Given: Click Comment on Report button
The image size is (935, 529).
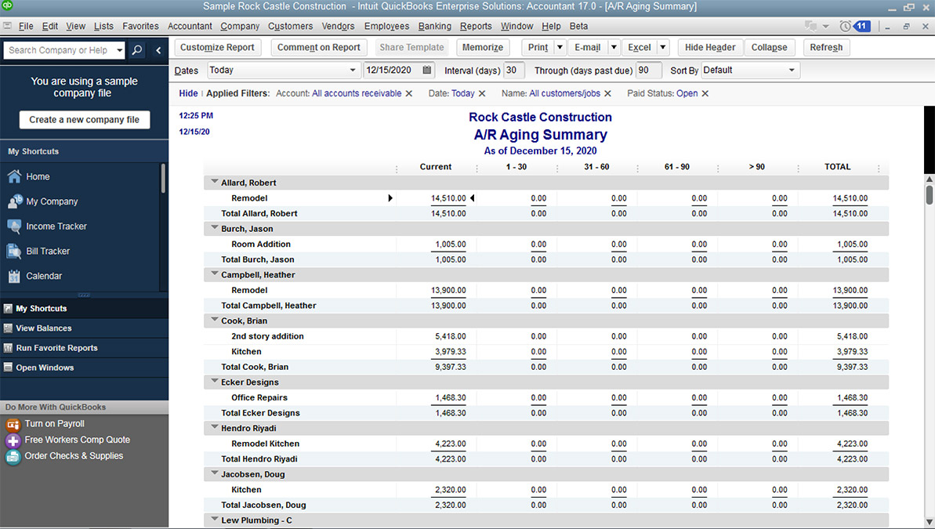Looking at the screenshot, I should [x=318, y=47].
